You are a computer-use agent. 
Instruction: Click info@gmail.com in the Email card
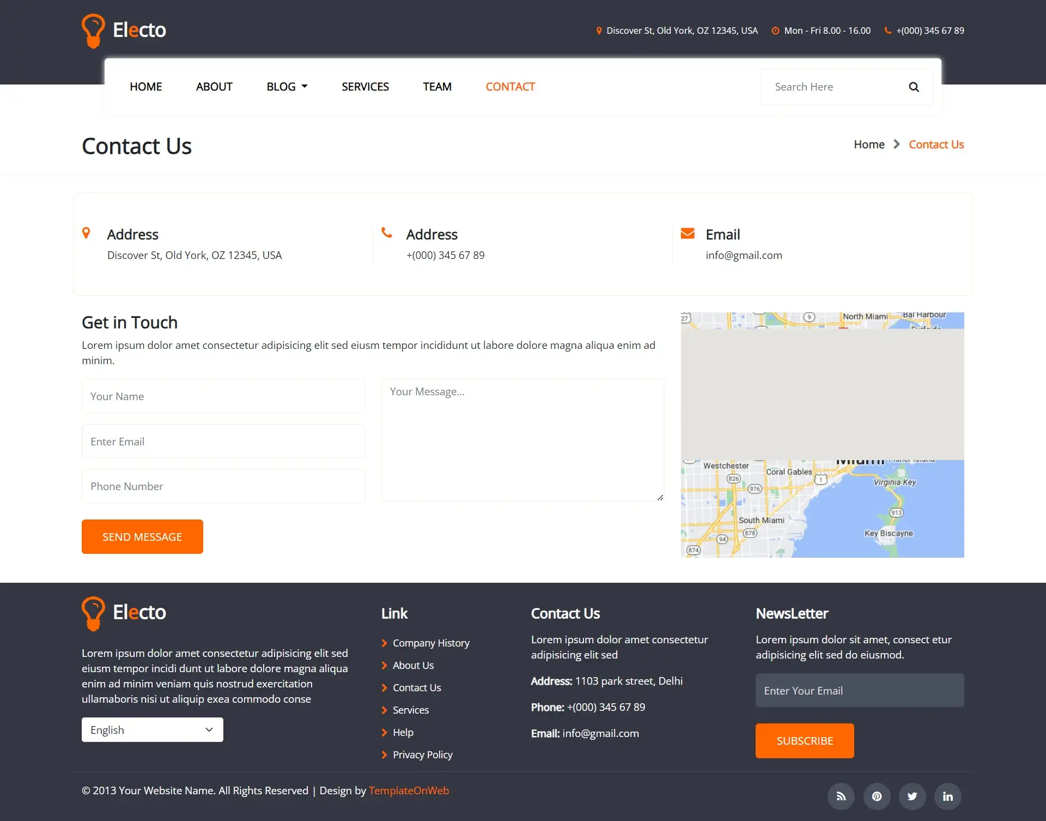point(744,256)
